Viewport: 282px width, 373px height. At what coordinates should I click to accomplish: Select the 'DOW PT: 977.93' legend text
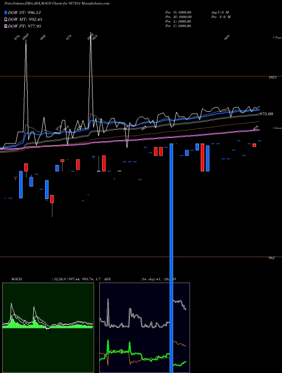[24, 26]
